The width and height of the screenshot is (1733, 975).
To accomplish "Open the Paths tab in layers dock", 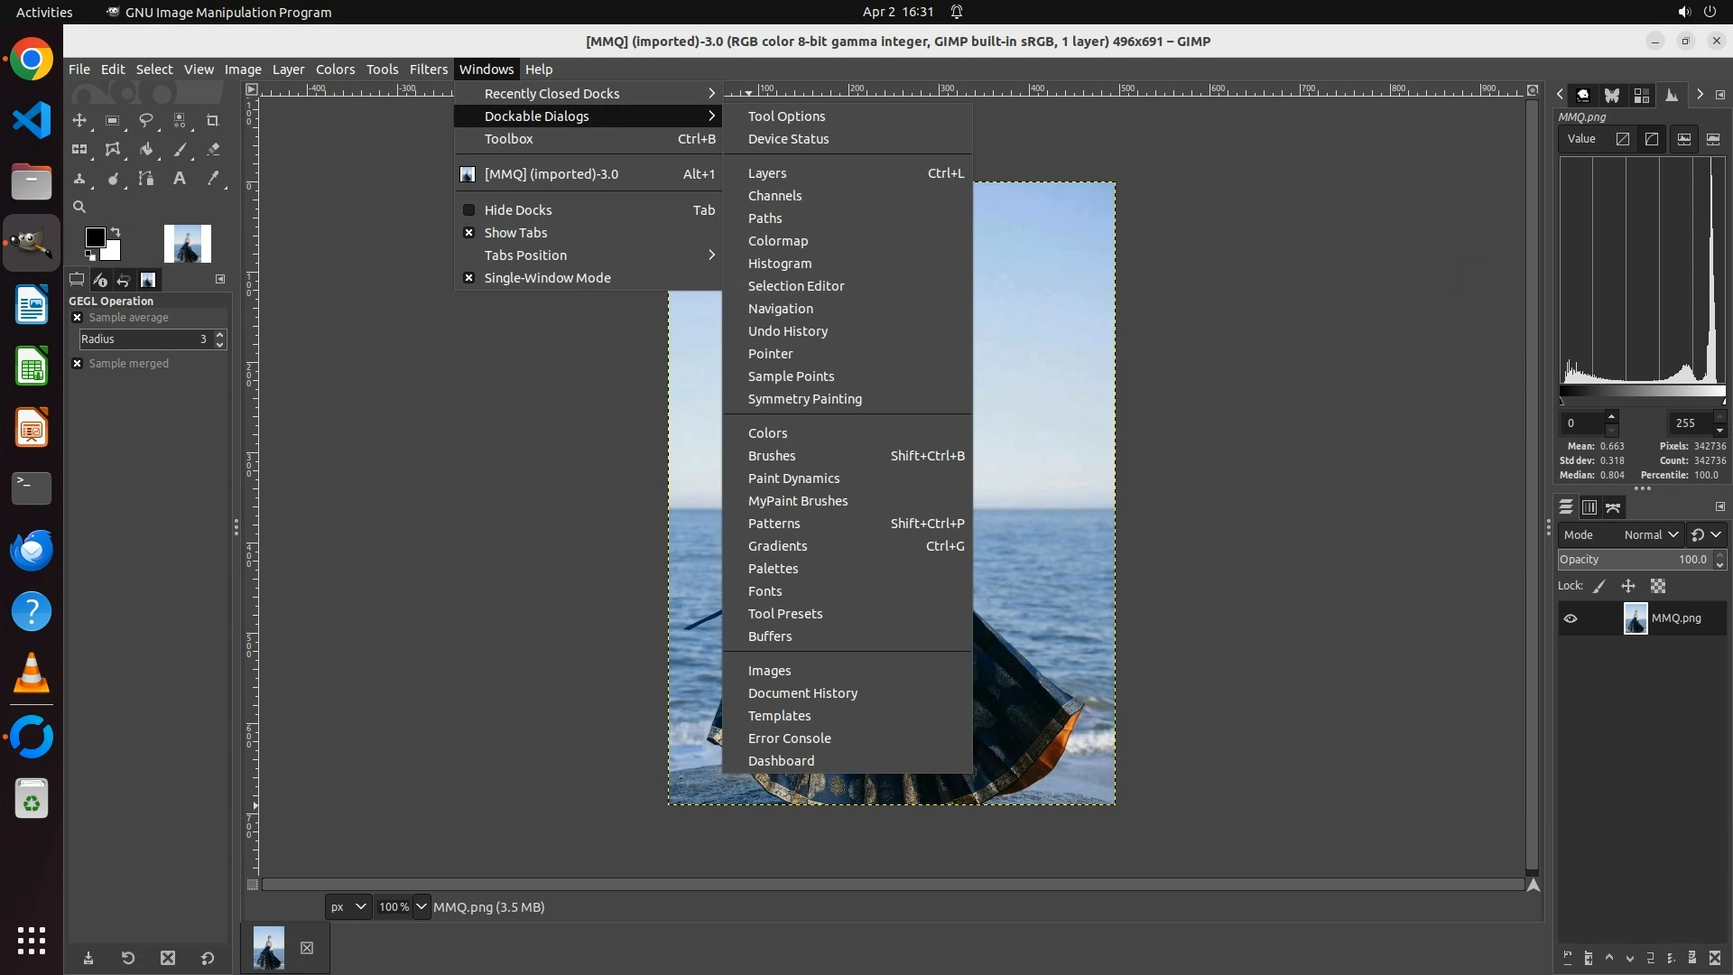I will [1613, 507].
